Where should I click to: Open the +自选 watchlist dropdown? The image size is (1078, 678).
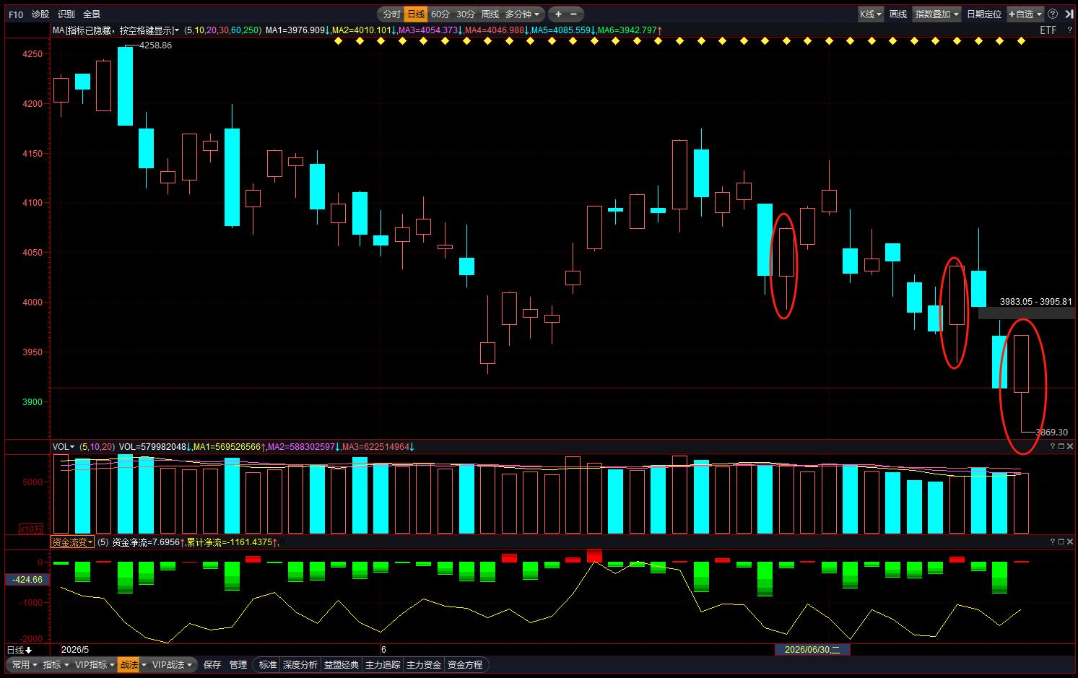click(1025, 14)
